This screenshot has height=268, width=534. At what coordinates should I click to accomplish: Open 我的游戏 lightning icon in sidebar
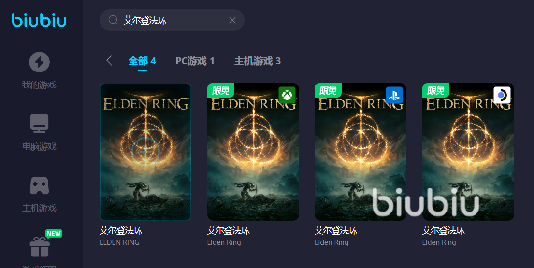[x=39, y=62]
